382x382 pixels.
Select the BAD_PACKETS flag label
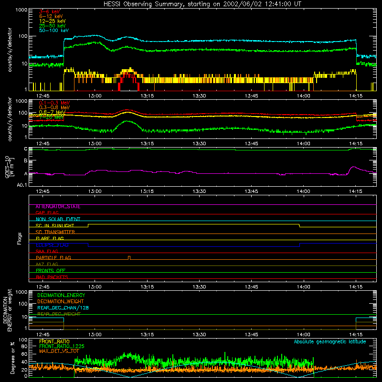[x=52, y=277]
